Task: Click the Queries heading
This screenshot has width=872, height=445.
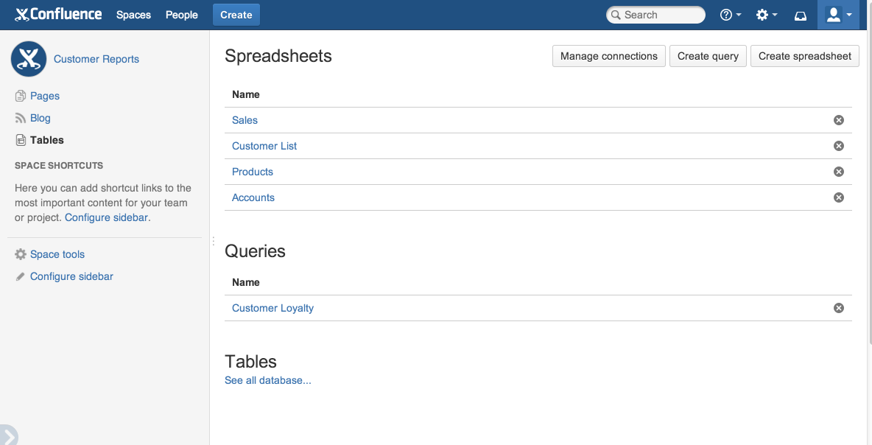Action: [x=255, y=251]
